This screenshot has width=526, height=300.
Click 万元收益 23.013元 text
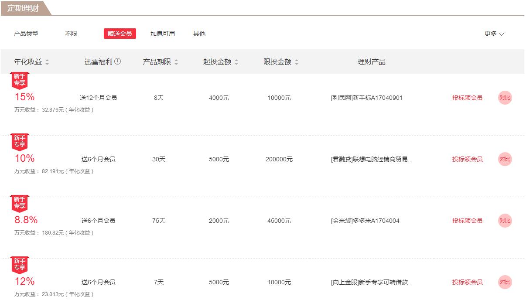[x=54, y=294]
